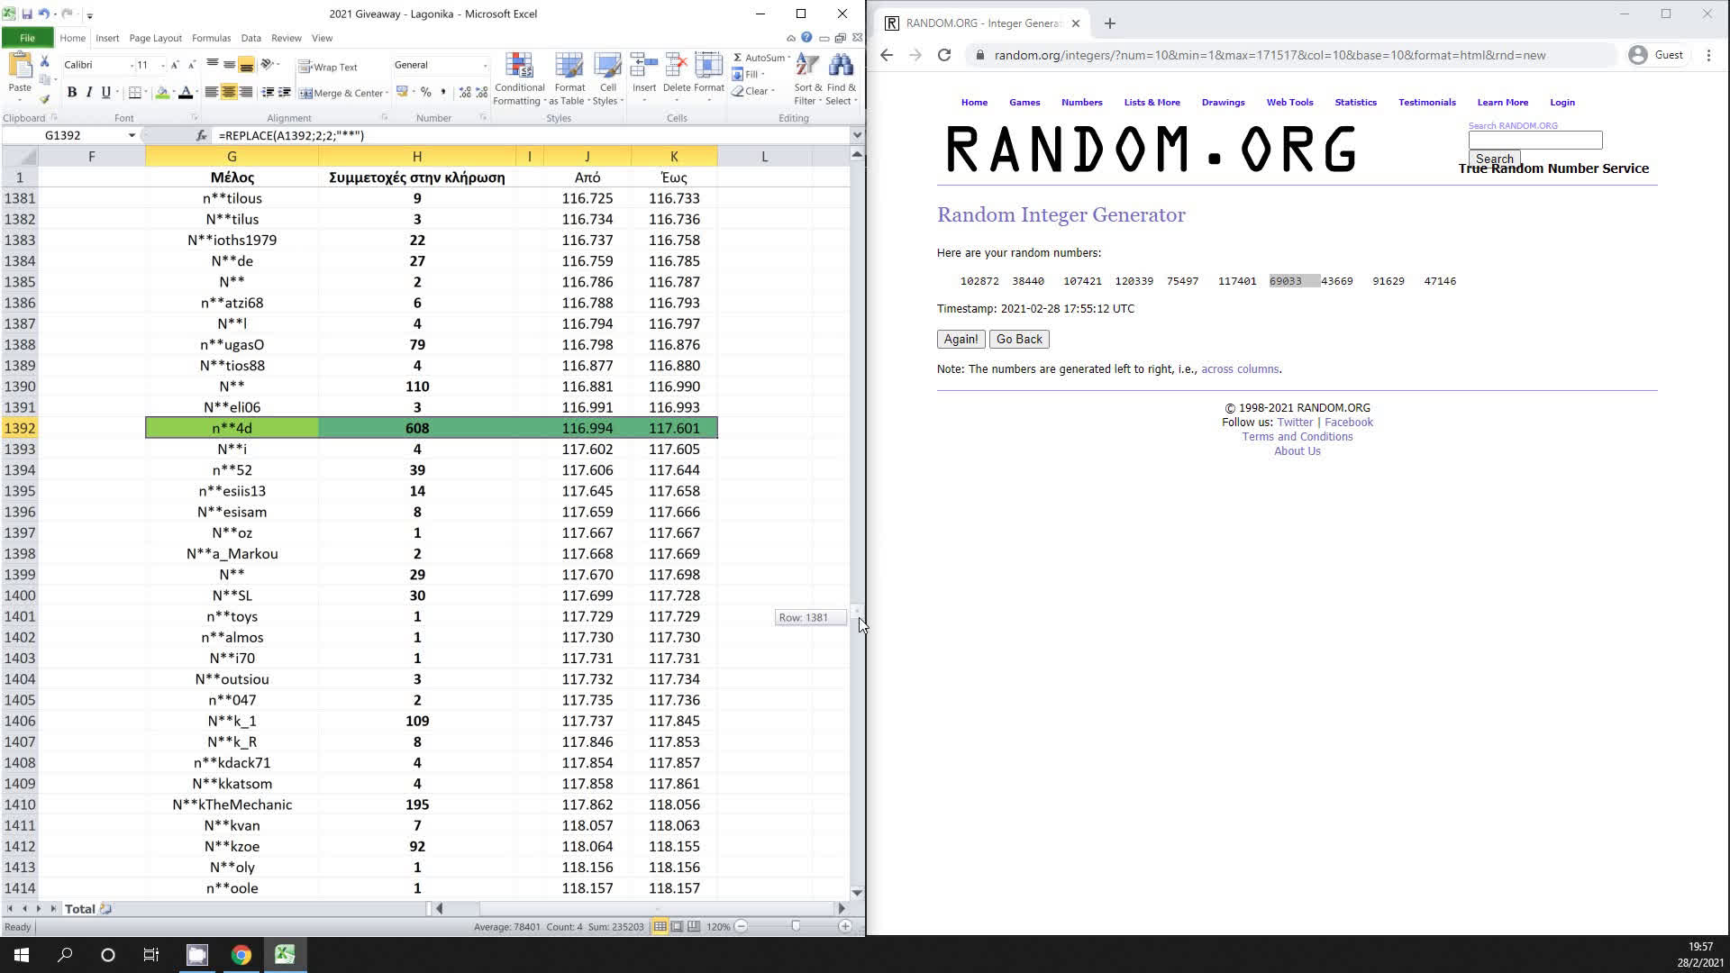Click the zoom slider in status bar
The width and height of the screenshot is (1730, 973).
coord(795,926)
